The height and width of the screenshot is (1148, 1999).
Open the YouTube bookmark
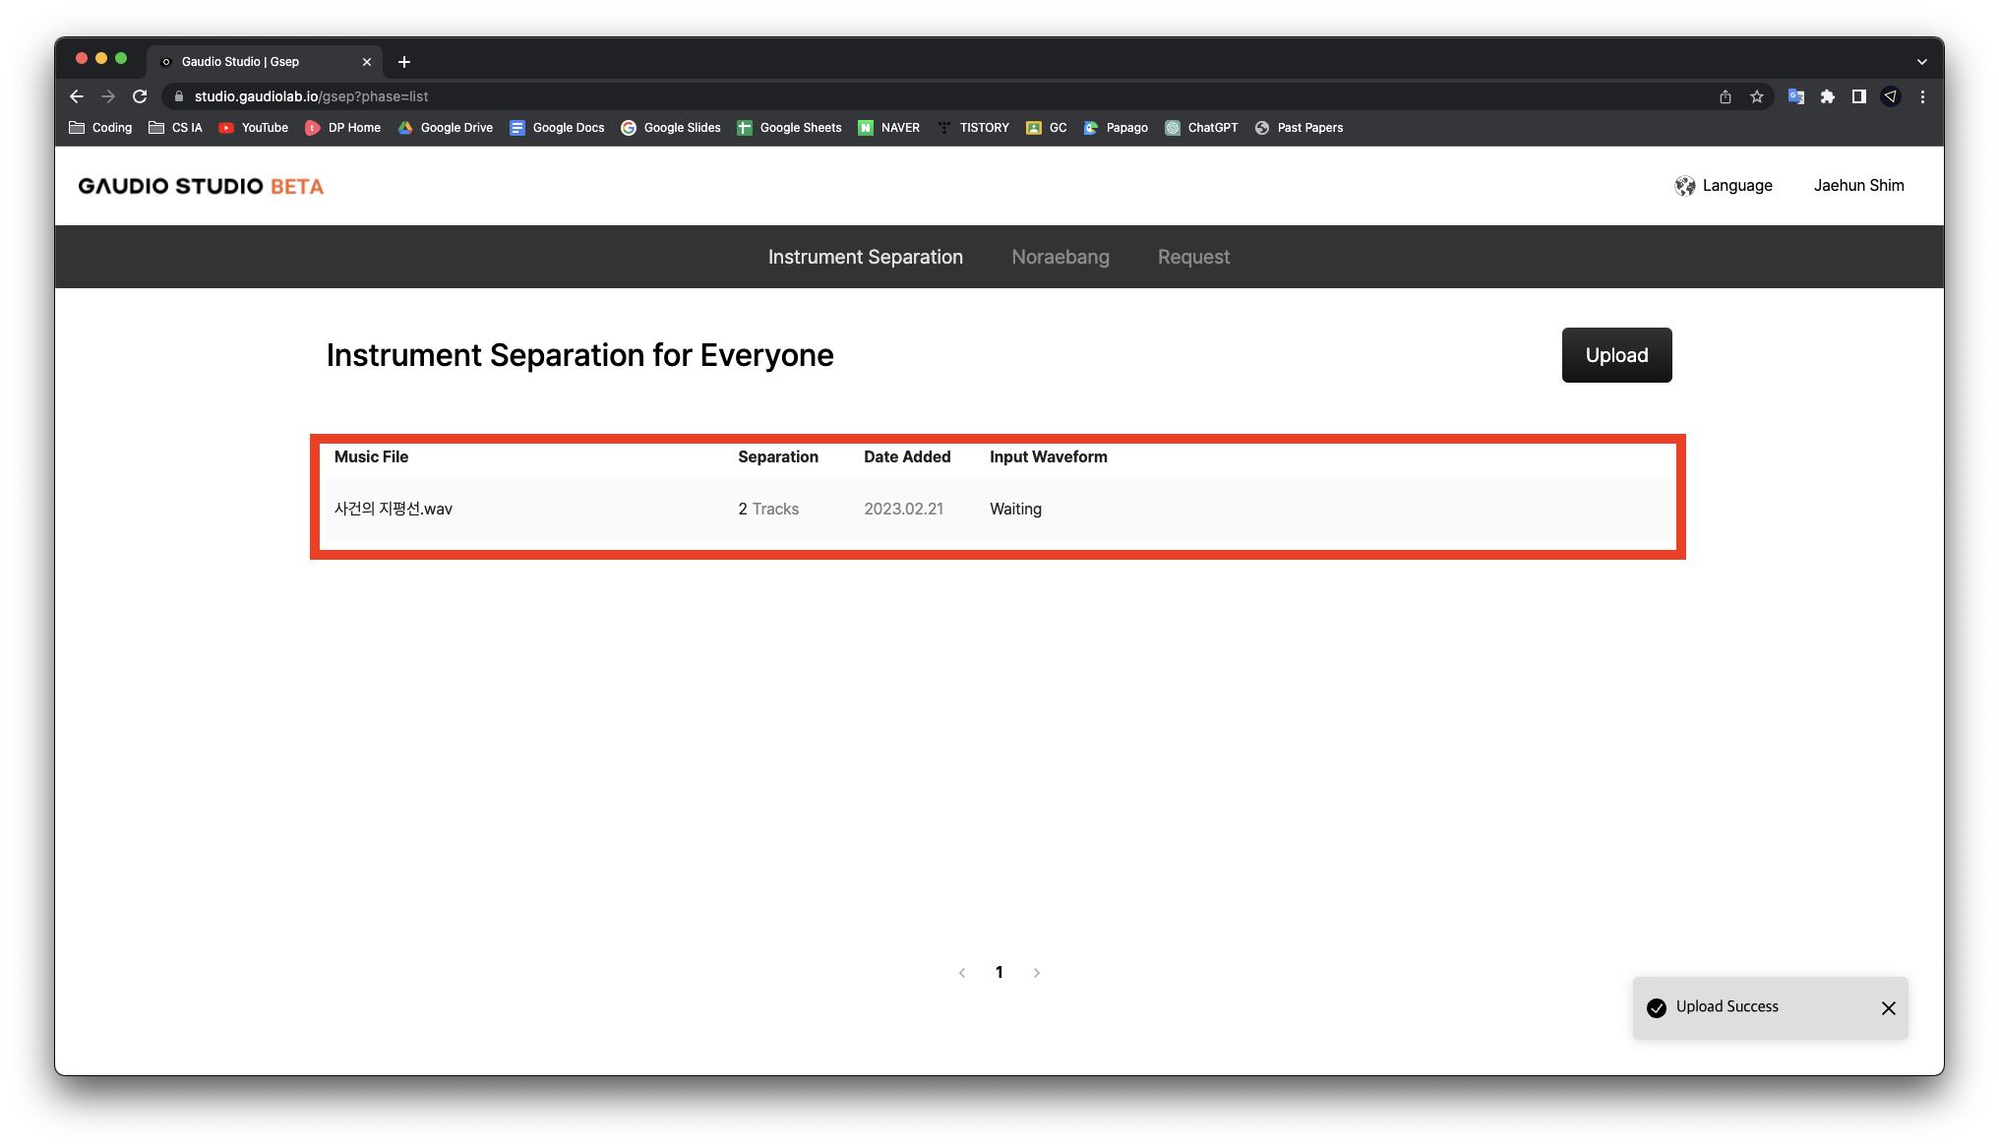click(254, 128)
